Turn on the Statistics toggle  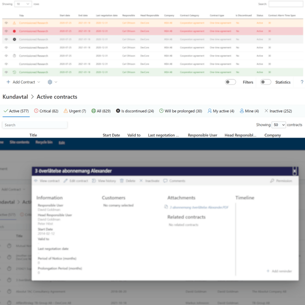pos(265,82)
